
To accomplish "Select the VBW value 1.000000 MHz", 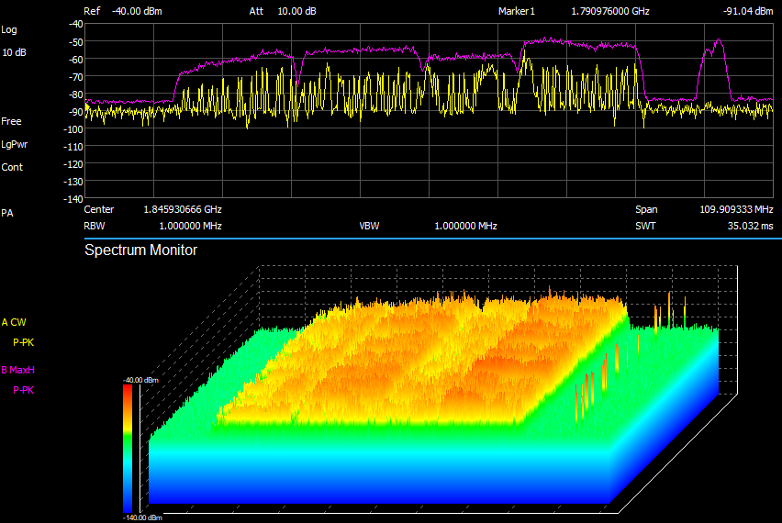I will click(x=466, y=226).
